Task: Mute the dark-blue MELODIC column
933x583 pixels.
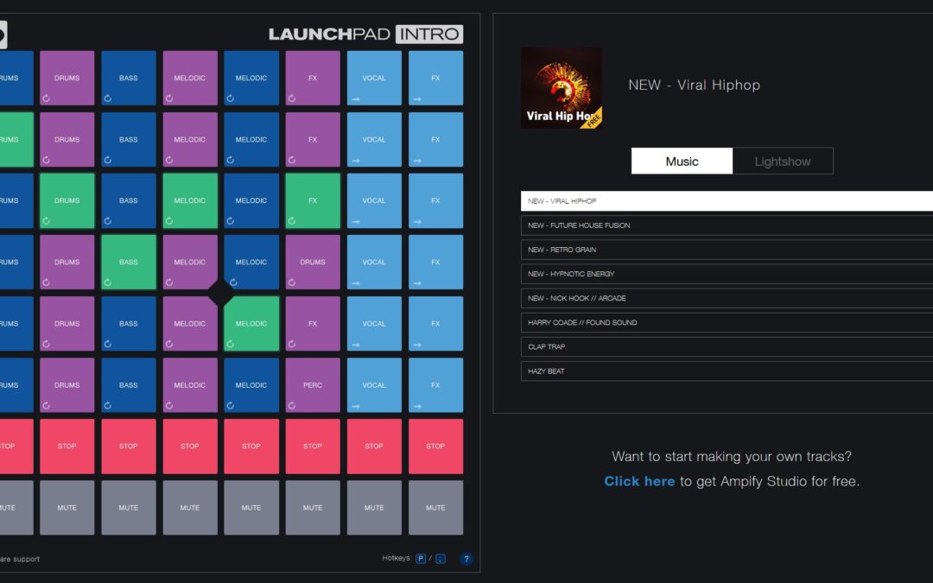Action: [x=251, y=508]
